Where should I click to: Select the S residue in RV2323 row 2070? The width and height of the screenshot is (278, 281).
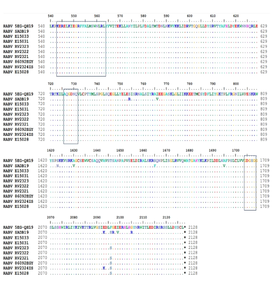click(x=111, y=248)
